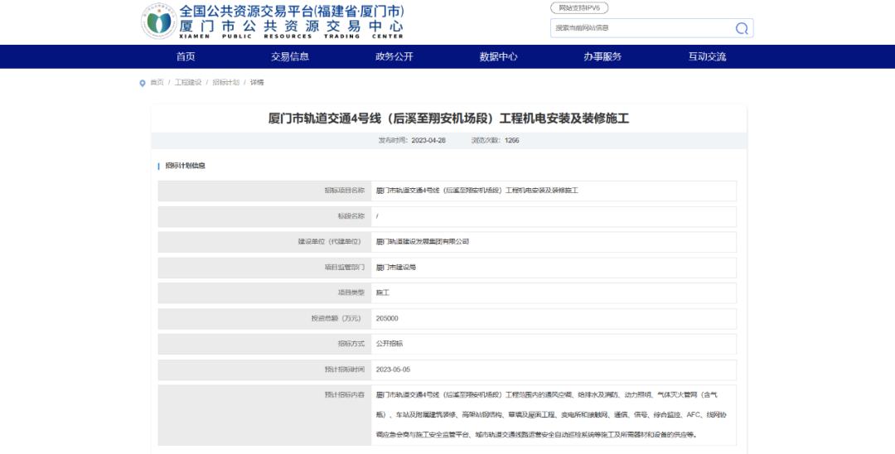Click the 标段名称 label cell
Screen dimensions: 895x454
265,216
